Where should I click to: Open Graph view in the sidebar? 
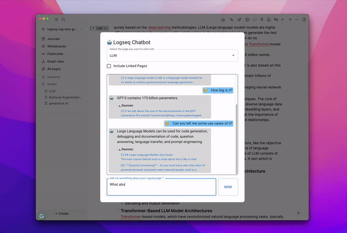tap(55, 61)
